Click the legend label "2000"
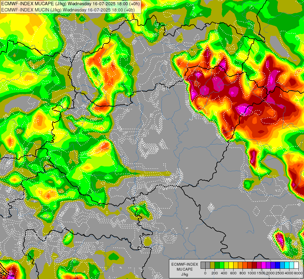 coord(270,273)
